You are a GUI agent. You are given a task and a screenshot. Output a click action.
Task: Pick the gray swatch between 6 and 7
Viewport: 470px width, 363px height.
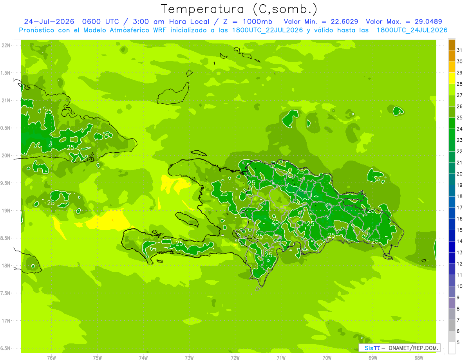[452, 325]
